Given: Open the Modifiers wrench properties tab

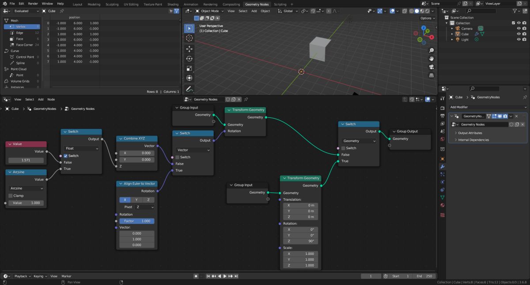Looking at the screenshot, I should pos(442,166).
